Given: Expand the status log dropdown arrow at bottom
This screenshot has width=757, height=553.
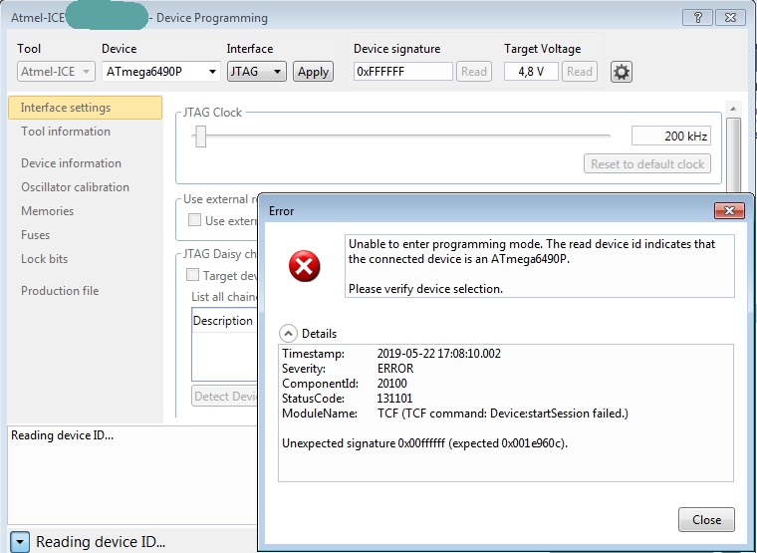Looking at the screenshot, I should pos(20,542).
